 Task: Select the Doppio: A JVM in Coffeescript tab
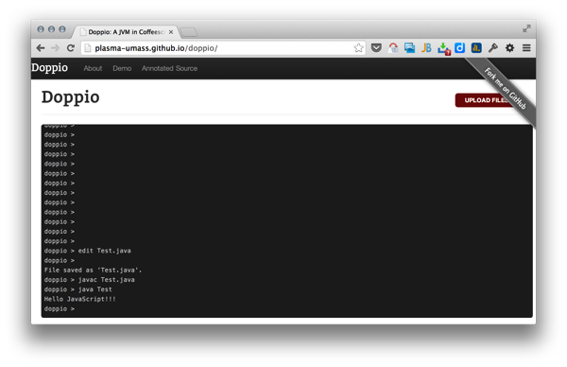(126, 32)
